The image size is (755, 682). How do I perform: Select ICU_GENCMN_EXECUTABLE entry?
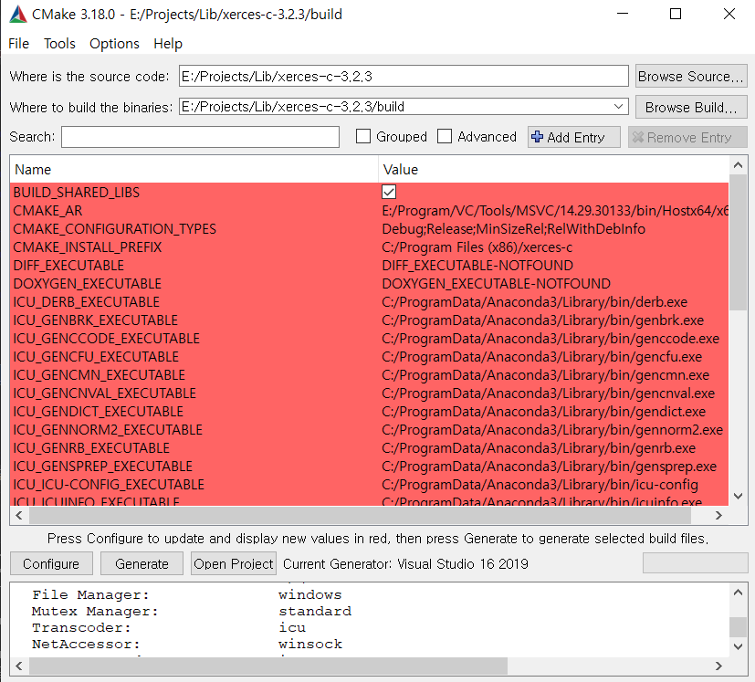[x=99, y=375]
